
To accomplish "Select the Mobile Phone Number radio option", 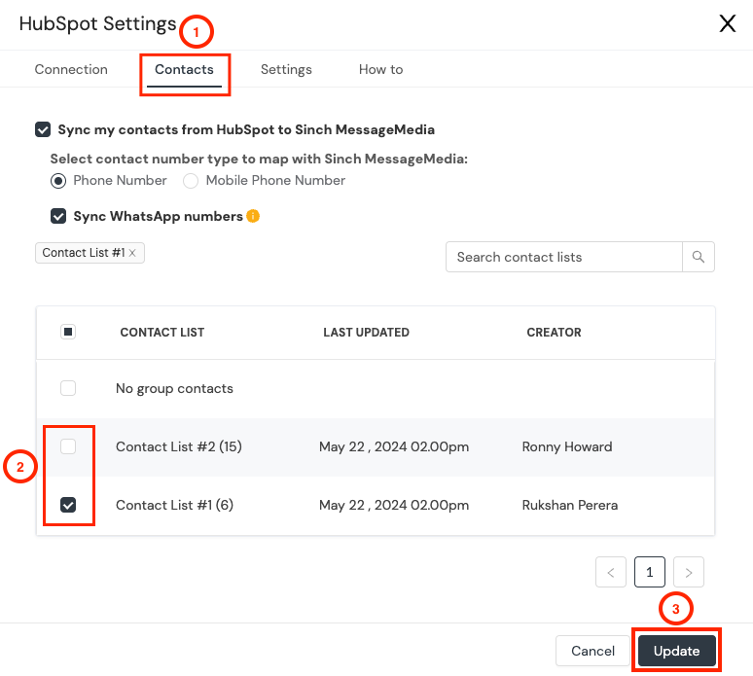I will [x=191, y=181].
